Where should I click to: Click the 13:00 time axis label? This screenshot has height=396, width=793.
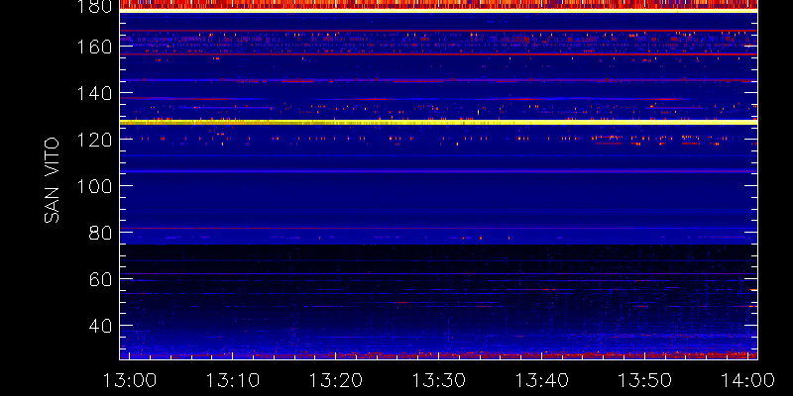[130, 380]
